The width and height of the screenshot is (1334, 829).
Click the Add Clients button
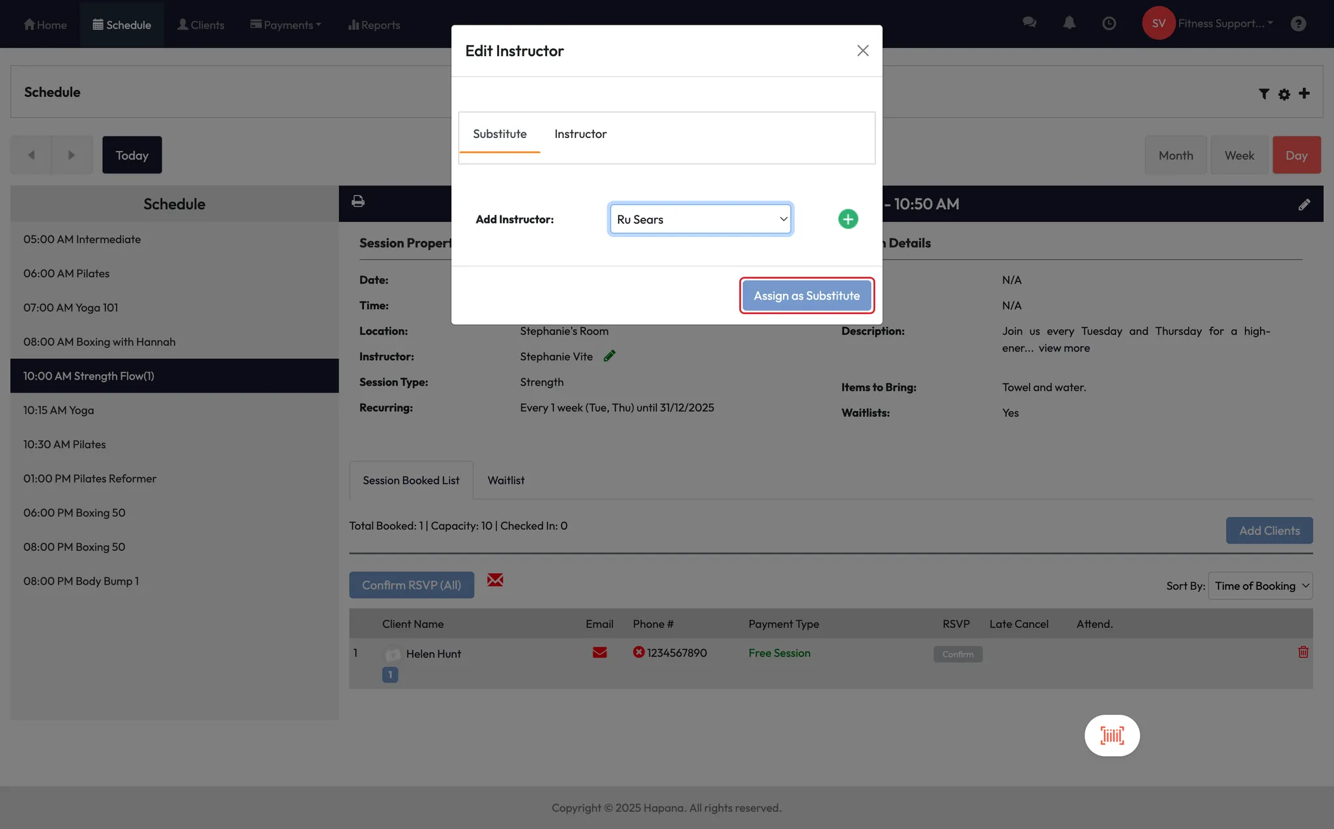coord(1269,531)
